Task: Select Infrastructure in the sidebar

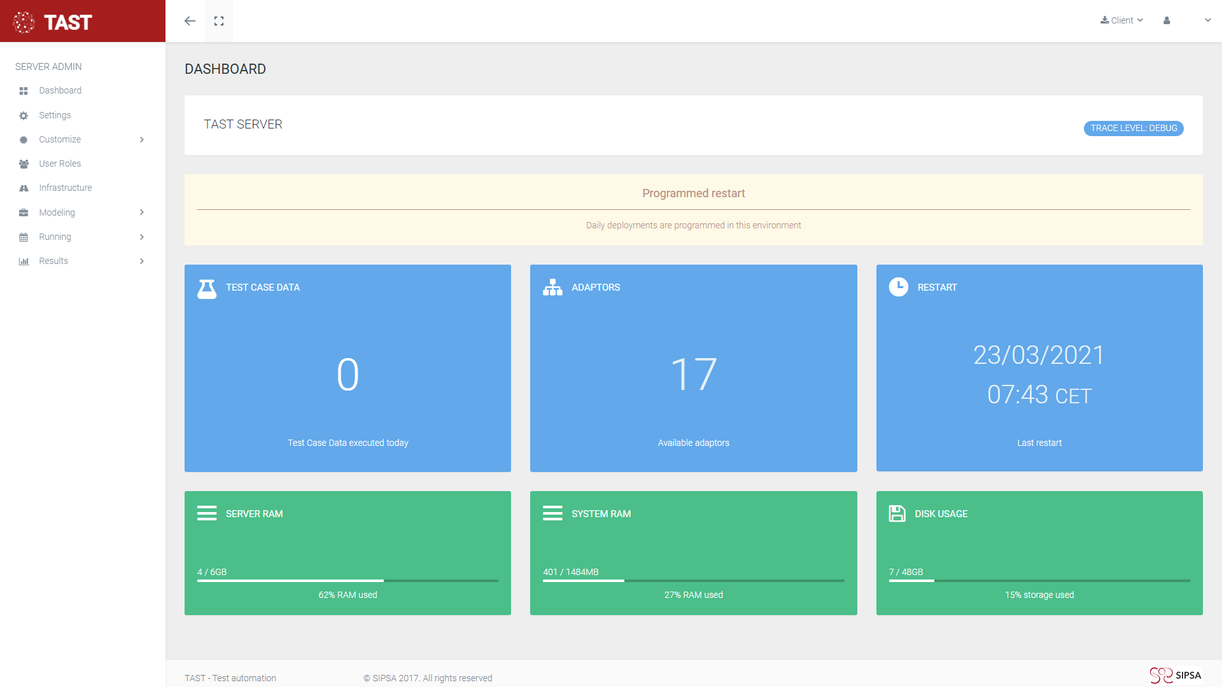Action: 65,188
